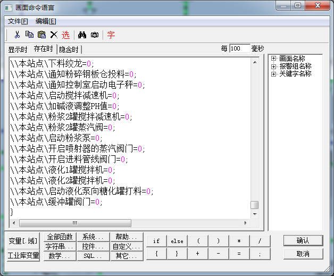Insert a right parenthesis
Image resolution: width=334 pixels, height=276 pixels.
(x=219, y=241)
